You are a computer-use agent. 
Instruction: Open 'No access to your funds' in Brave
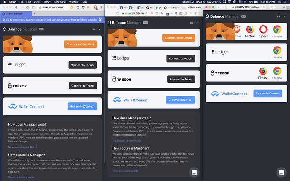tap(22, 147)
